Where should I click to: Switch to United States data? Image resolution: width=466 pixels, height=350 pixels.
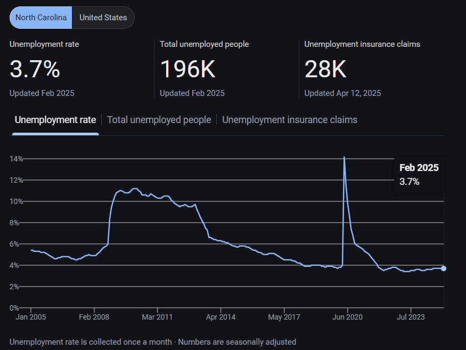click(x=103, y=18)
